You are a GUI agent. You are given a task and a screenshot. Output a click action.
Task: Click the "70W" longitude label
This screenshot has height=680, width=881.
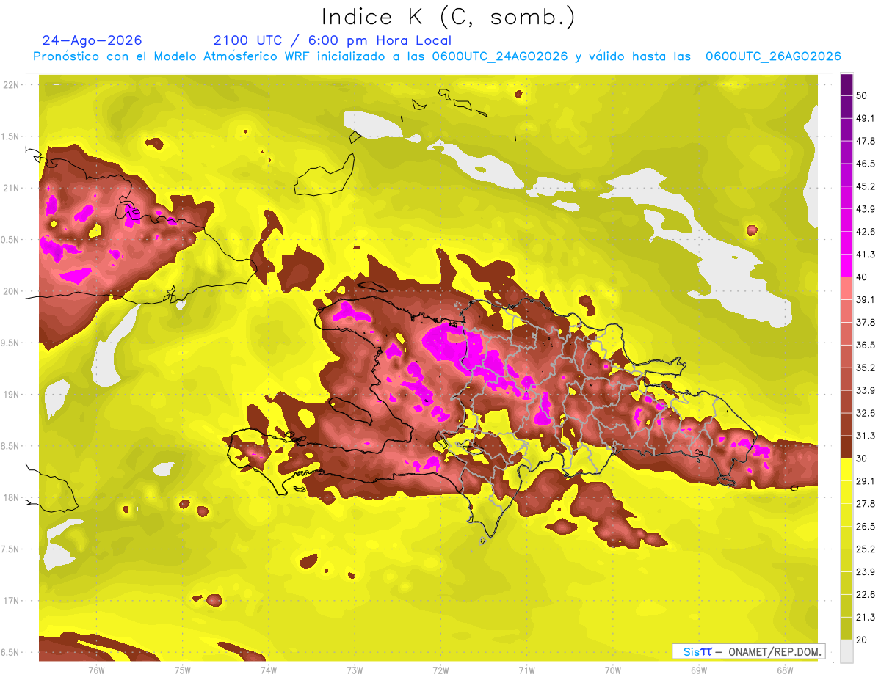[613, 670]
